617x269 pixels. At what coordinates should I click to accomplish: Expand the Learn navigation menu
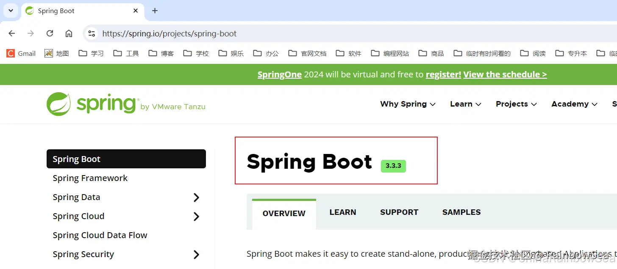[465, 104]
